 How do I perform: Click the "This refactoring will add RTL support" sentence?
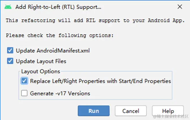tap(95, 20)
